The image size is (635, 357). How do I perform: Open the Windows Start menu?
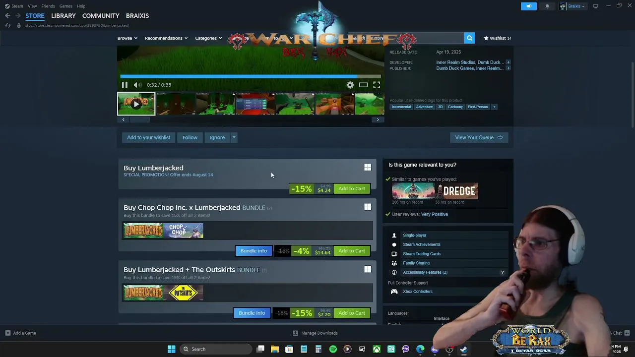pos(171,349)
